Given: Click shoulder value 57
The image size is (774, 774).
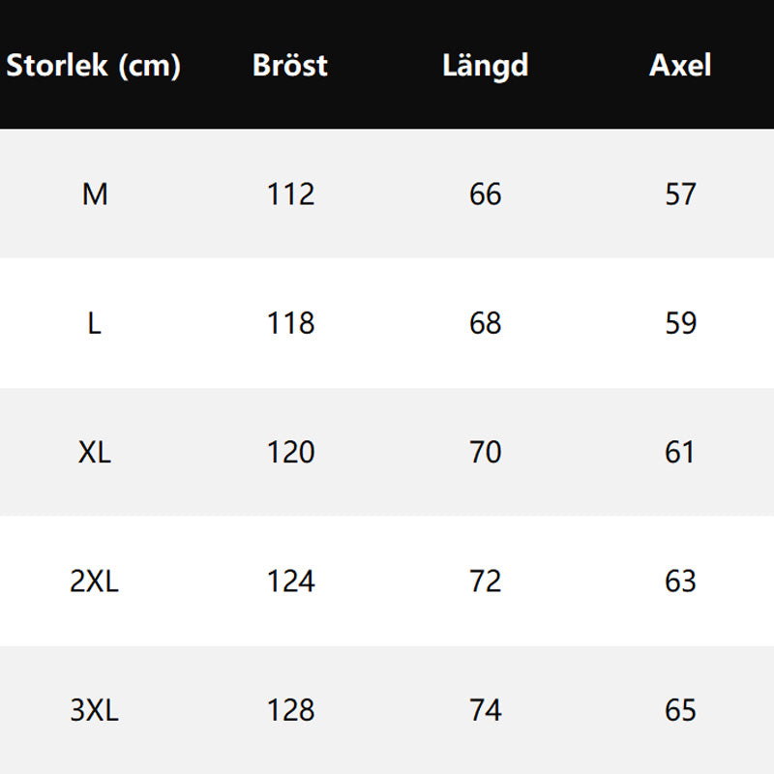Looking at the screenshot, I should (681, 194).
